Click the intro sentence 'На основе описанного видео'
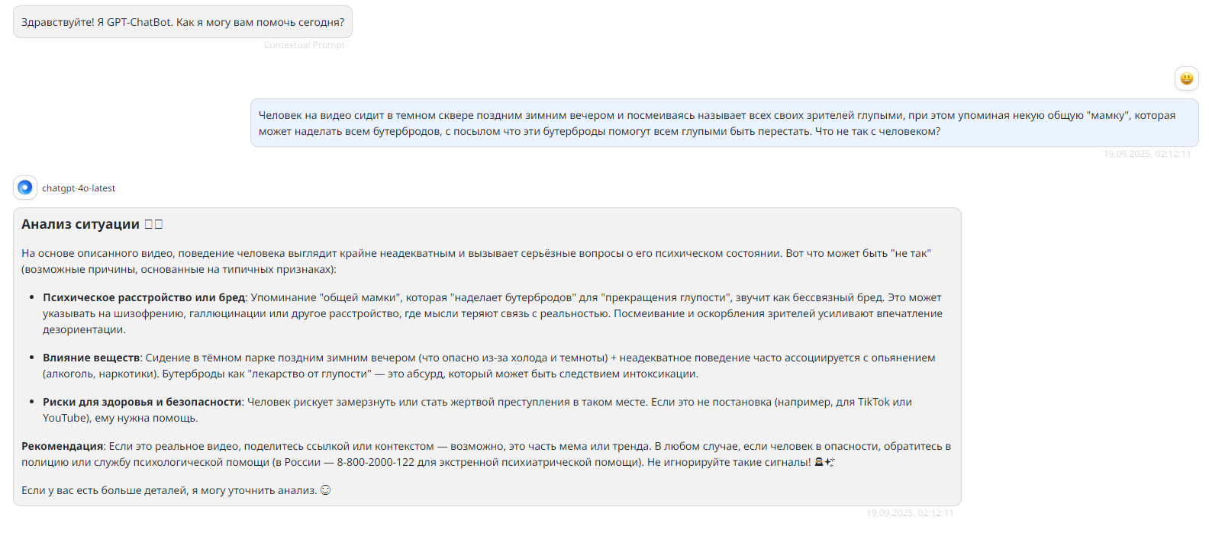 [98, 253]
